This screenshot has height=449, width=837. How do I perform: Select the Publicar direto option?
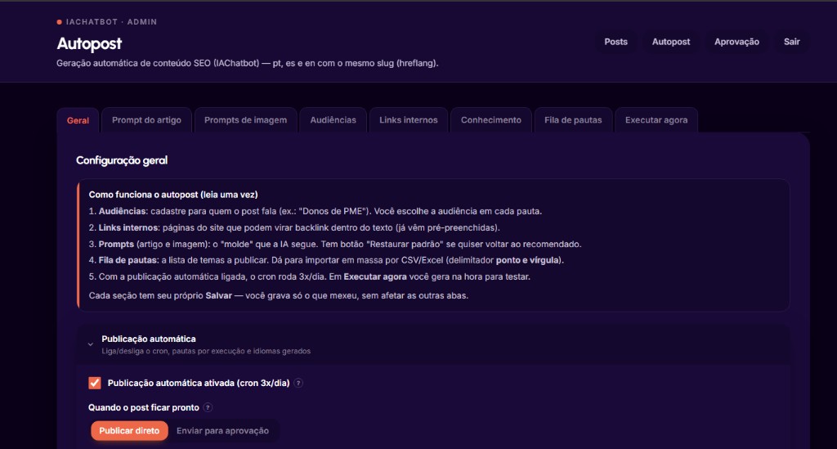[129, 431]
